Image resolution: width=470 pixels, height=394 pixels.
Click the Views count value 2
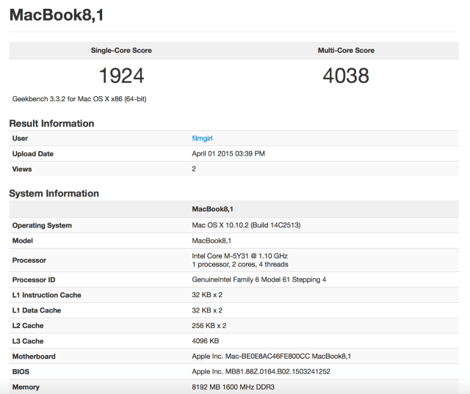click(194, 169)
